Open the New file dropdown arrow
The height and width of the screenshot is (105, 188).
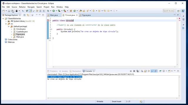(x=6, y=11)
